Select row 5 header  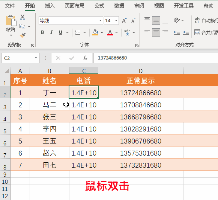[x=5, y=128]
